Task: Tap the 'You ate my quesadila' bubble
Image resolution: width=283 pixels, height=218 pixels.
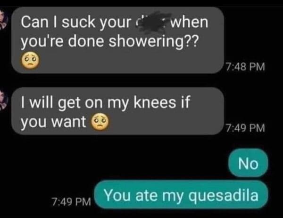Action: click(x=181, y=195)
